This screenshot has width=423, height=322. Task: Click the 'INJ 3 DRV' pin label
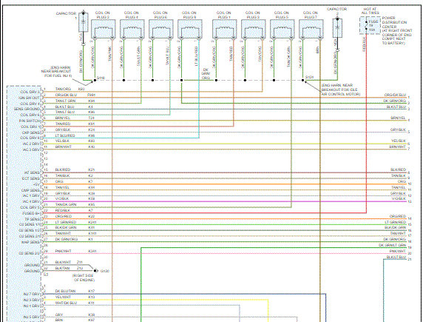pos(31,300)
